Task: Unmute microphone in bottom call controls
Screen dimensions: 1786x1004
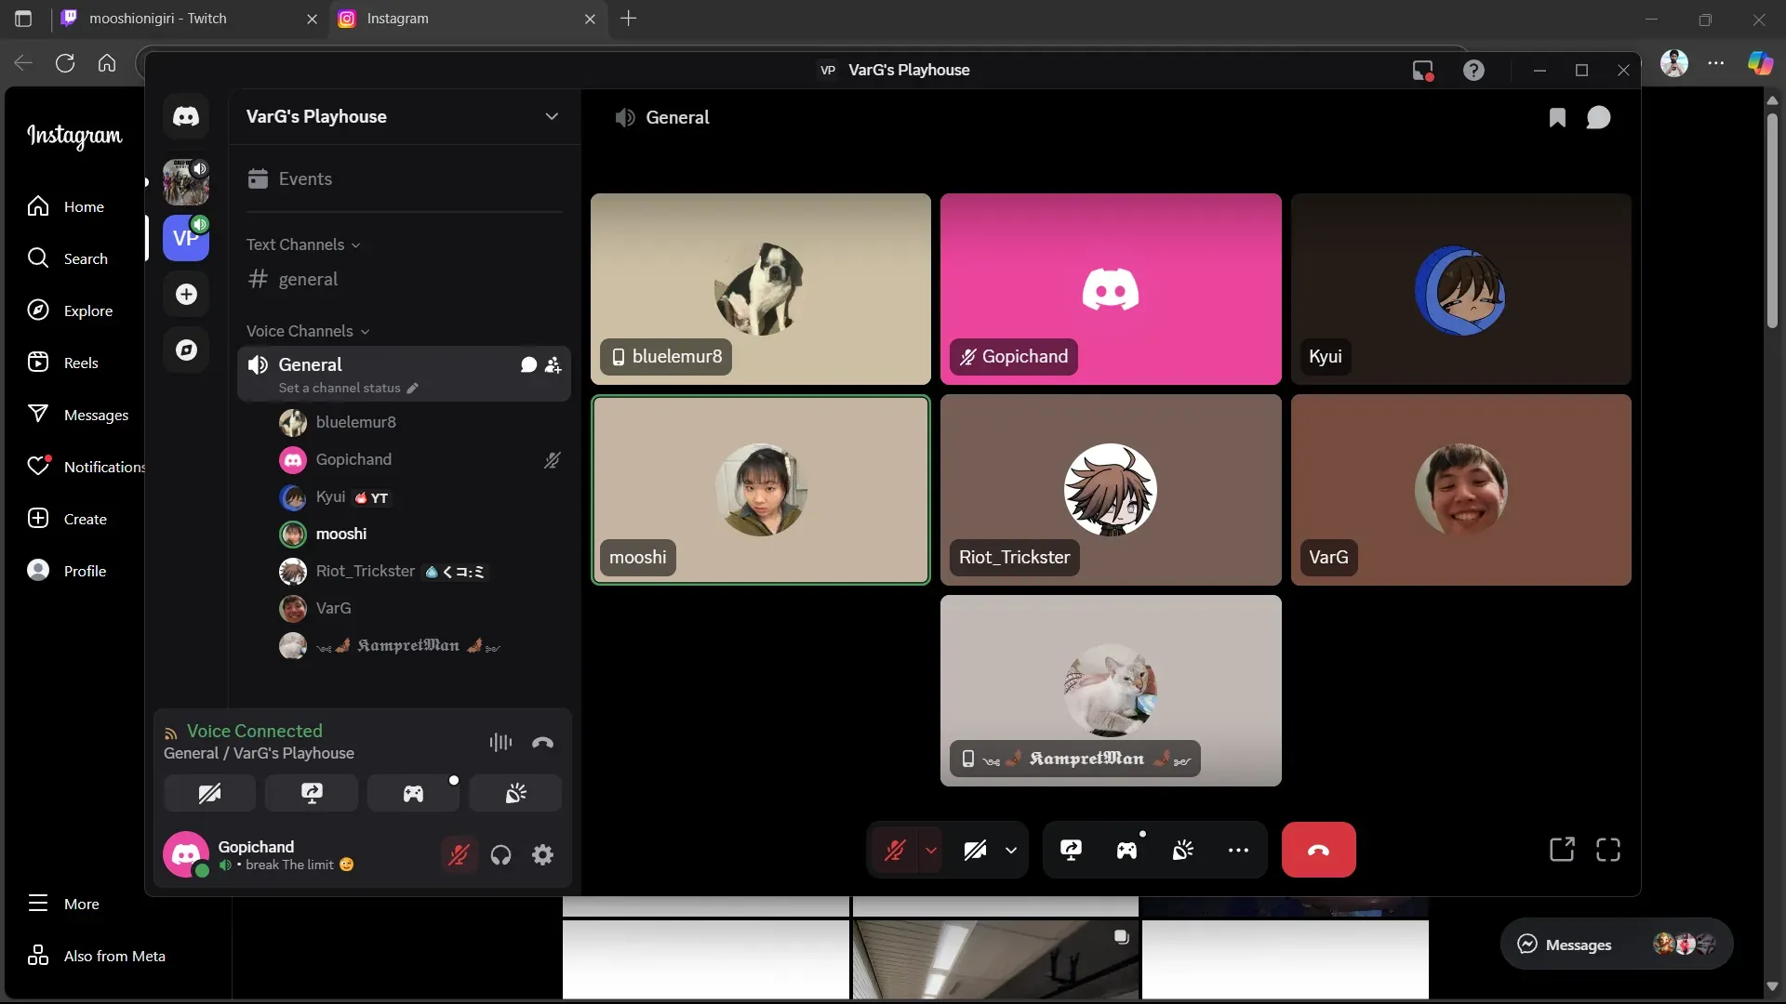Action: point(895,850)
